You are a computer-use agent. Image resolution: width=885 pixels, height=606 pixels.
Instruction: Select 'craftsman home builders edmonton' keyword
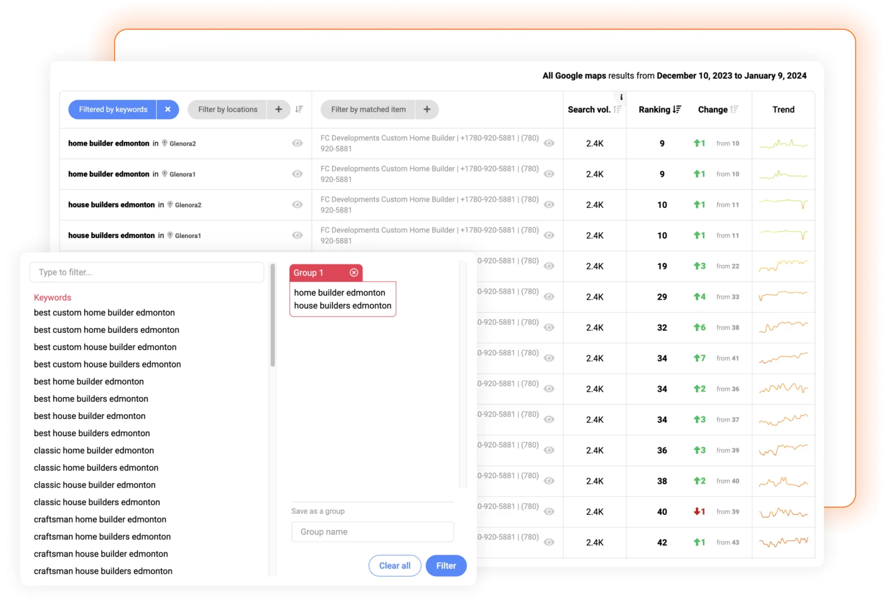coord(102,537)
